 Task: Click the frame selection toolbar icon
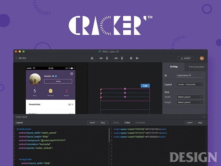click(x=92, y=58)
